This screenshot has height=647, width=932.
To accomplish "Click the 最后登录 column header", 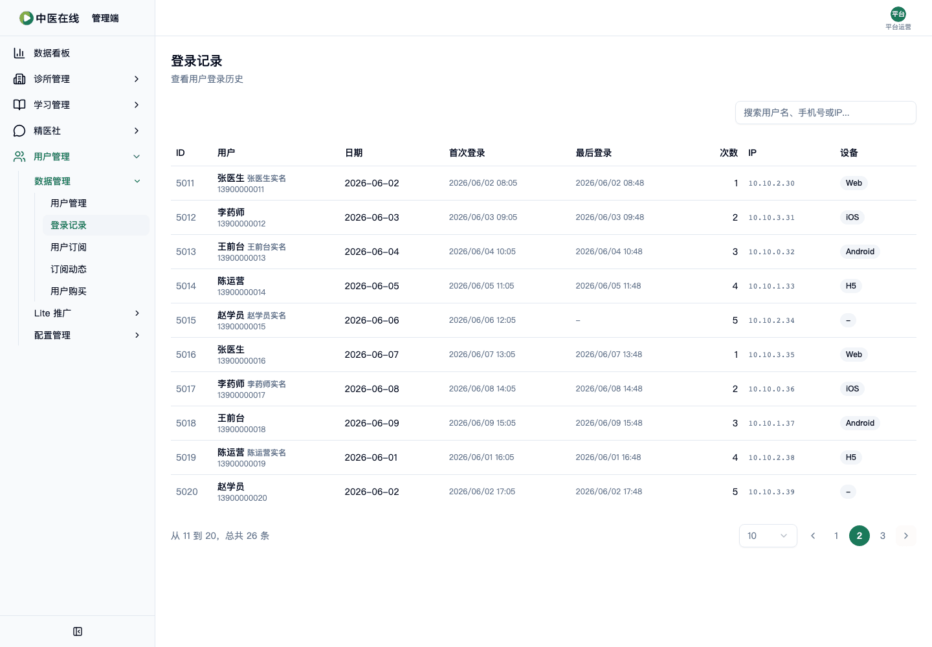I will tap(594, 153).
